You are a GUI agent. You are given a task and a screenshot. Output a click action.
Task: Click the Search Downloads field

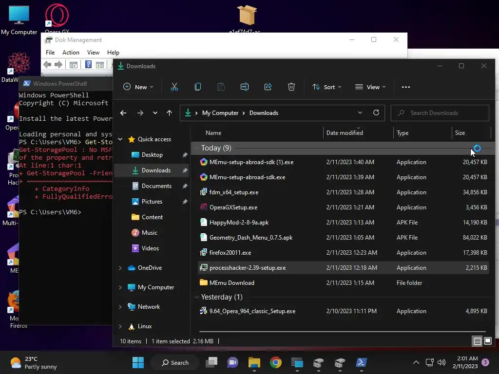440,113
